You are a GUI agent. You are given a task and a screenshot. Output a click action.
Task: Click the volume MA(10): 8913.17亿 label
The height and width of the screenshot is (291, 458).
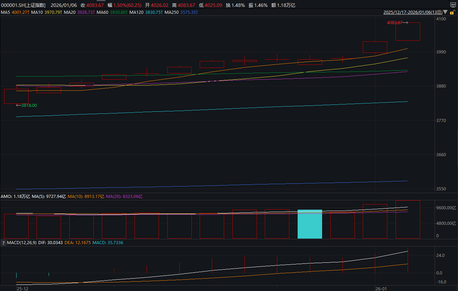tap(86, 197)
